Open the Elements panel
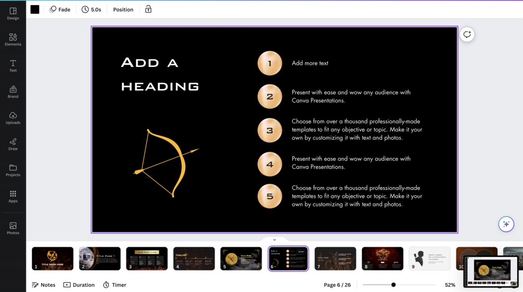The height and width of the screenshot is (292, 523). [x=13, y=39]
